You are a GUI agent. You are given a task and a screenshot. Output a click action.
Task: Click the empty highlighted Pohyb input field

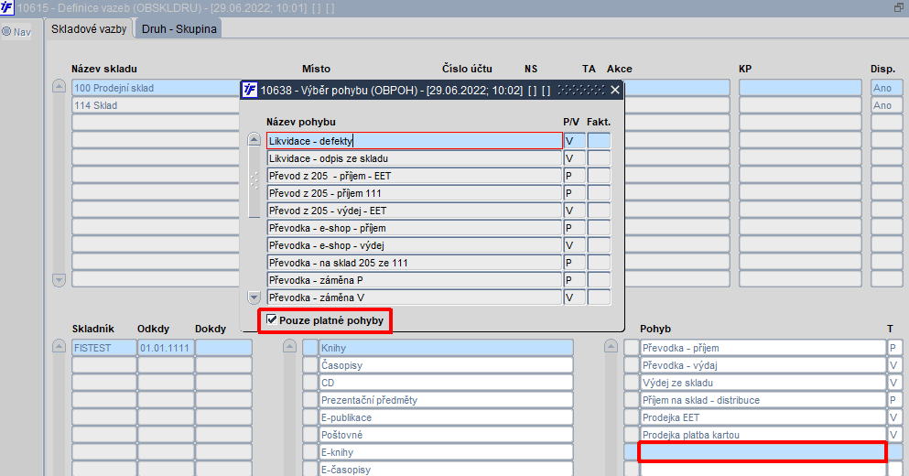pos(763,451)
